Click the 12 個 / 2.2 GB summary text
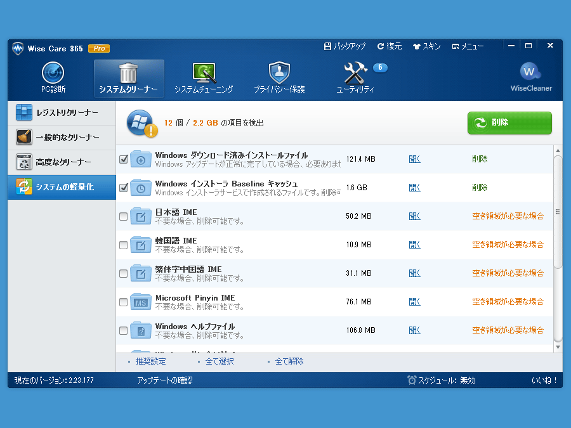Viewport: 571px width, 428px height. [214, 123]
